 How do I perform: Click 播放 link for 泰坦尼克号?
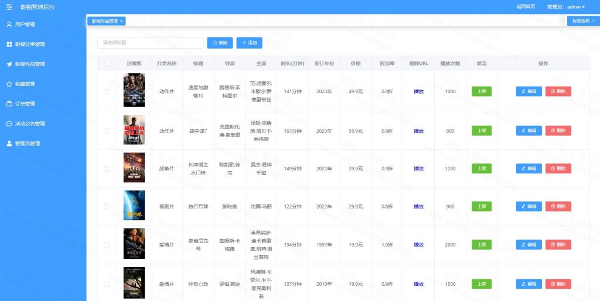tap(418, 245)
